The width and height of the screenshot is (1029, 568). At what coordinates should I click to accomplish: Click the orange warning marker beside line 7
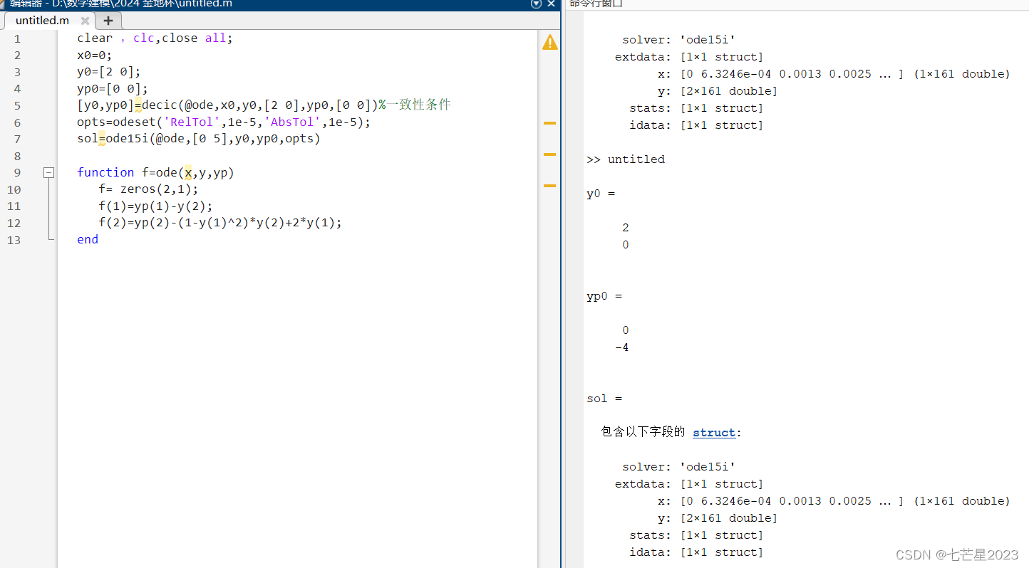click(x=549, y=154)
